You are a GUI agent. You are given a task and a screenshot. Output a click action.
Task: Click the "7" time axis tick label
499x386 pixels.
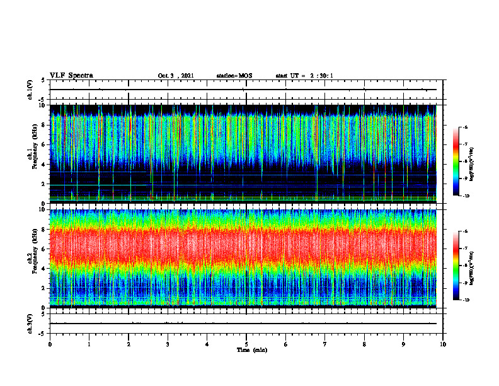click(325, 344)
